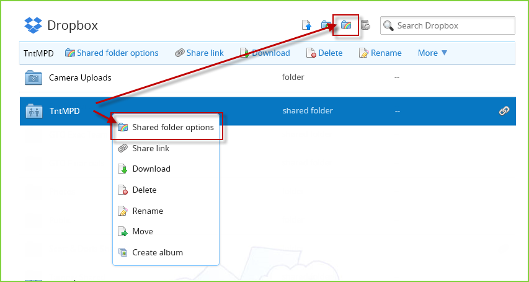This screenshot has height=282, width=529.
Task: Click Delete in the action bar
Action: pos(324,53)
